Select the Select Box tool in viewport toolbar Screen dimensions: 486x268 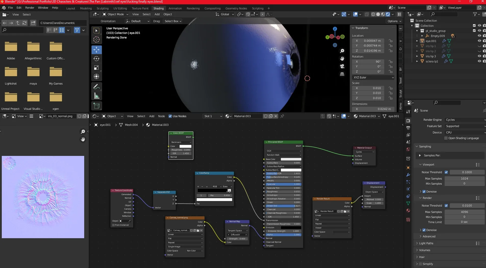tap(96, 31)
